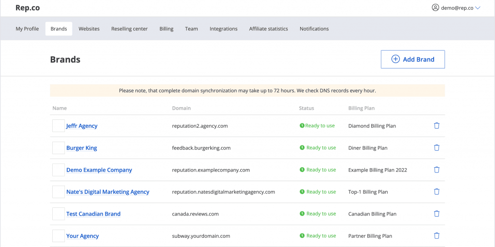Viewport: 495px width, 247px height.
Task: Click trash icon for Test Canadian Brand
Action: [x=437, y=214]
